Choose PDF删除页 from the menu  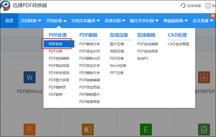57,87
